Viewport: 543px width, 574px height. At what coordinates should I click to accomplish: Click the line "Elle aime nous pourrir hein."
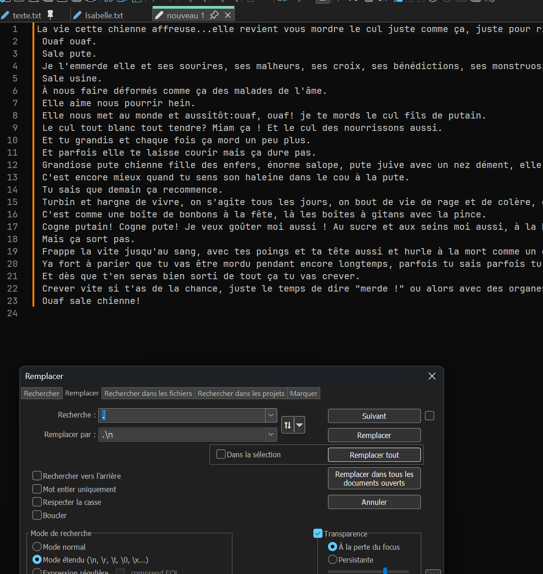coord(118,103)
